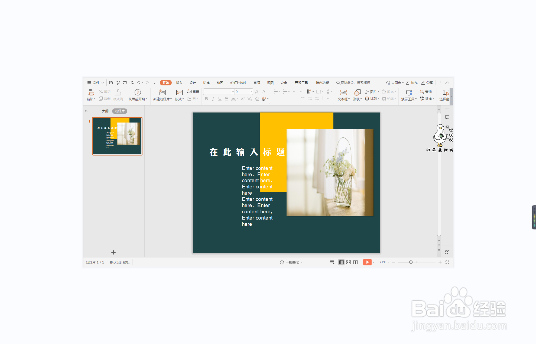The width and height of the screenshot is (536, 344).
Task: Click the Find (查找) magnifier icon
Action: click(x=422, y=92)
